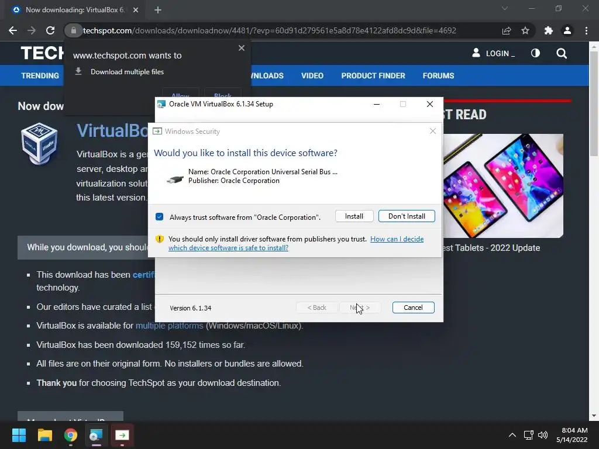This screenshot has width=599, height=449.
Task: Show hidden system tray icons
Action: [x=512, y=435]
